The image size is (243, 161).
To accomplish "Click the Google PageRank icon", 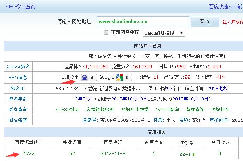I will tap(120, 77).
